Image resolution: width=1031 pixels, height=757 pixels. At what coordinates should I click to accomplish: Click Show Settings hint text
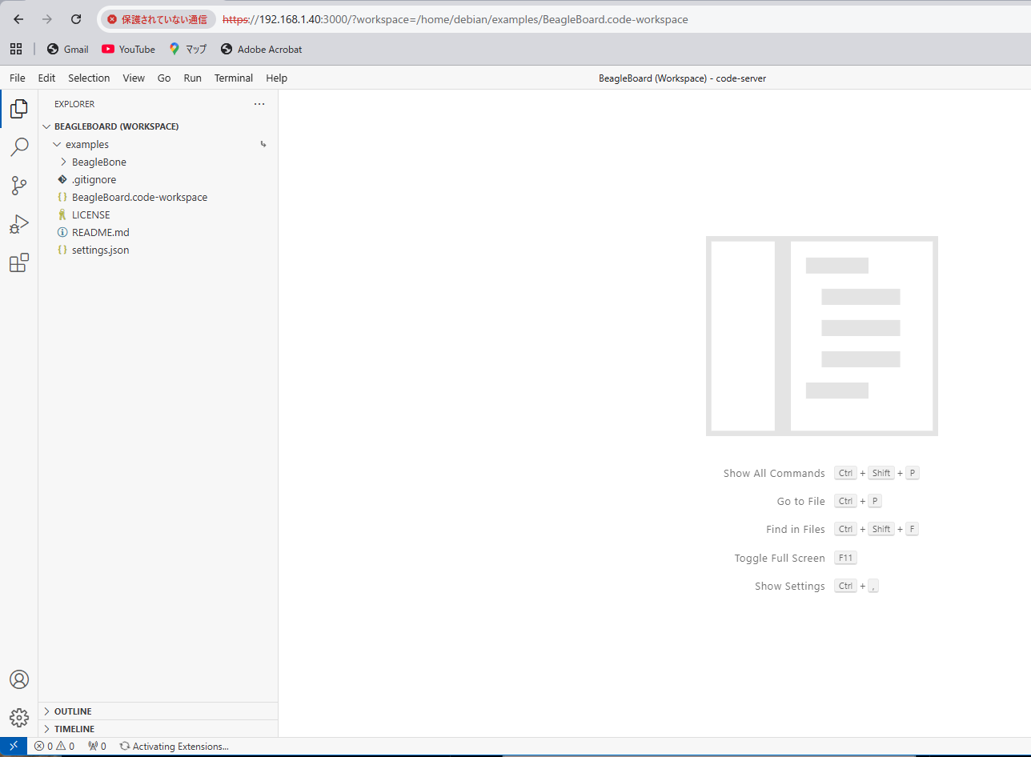(x=790, y=586)
